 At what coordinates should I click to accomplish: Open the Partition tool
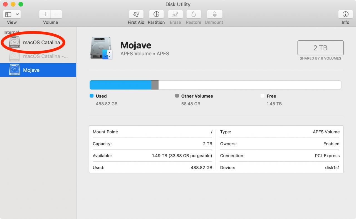click(156, 14)
